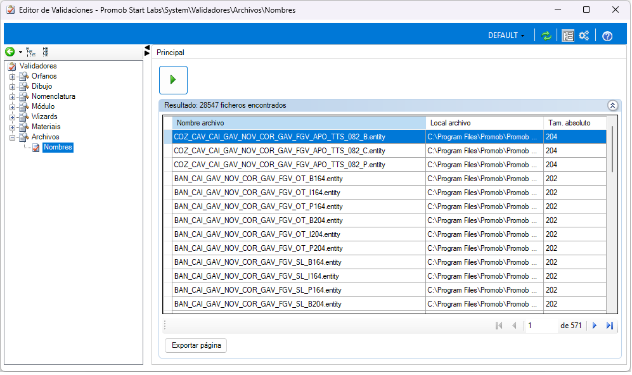Viewport: 632px width, 375px height.
Task: Select the Nombres validator in tree
Action: pos(57,148)
